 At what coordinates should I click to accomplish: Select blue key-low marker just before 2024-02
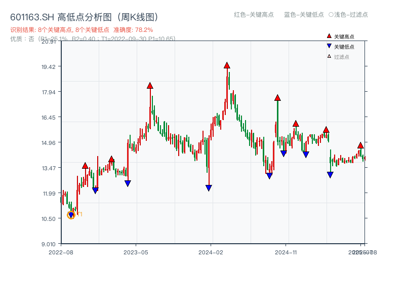pyautogui.click(x=209, y=188)
